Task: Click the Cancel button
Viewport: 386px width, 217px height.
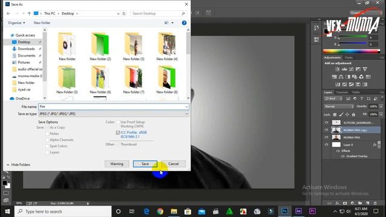Action: (173, 164)
